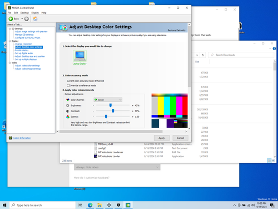
Task: Open the network tray icon
Action: coord(249,205)
